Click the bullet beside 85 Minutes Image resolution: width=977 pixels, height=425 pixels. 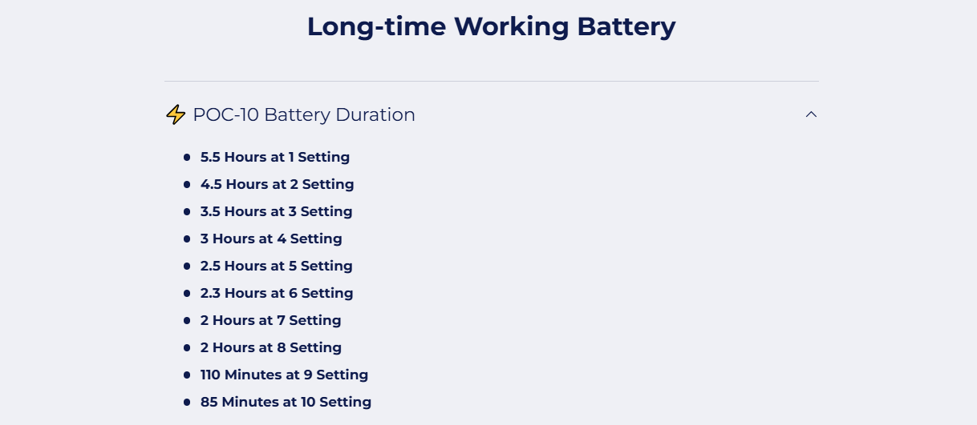(187, 403)
